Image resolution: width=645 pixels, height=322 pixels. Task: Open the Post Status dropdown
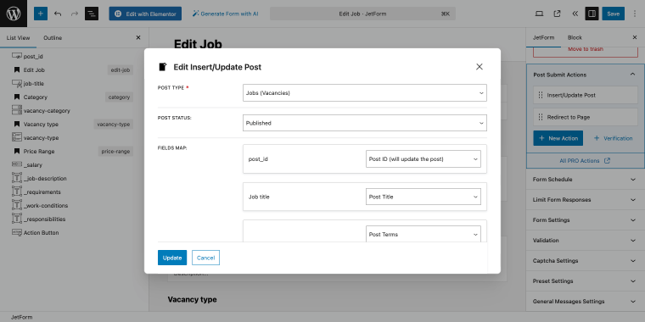[364, 123]
